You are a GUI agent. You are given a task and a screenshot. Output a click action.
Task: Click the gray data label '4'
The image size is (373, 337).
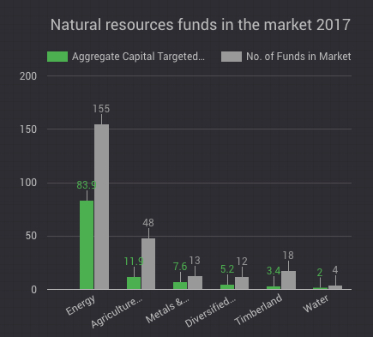(x=335, y=270)
